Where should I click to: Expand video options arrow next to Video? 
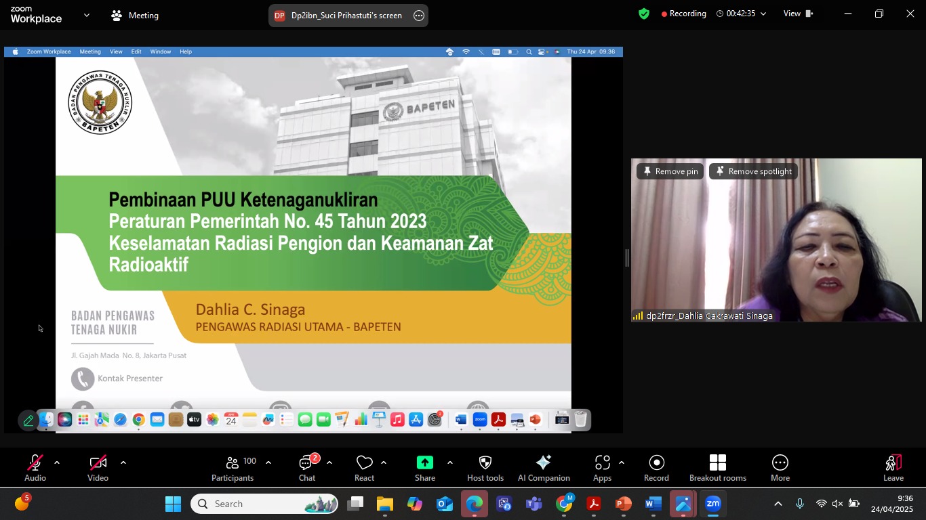pos(123,463)
